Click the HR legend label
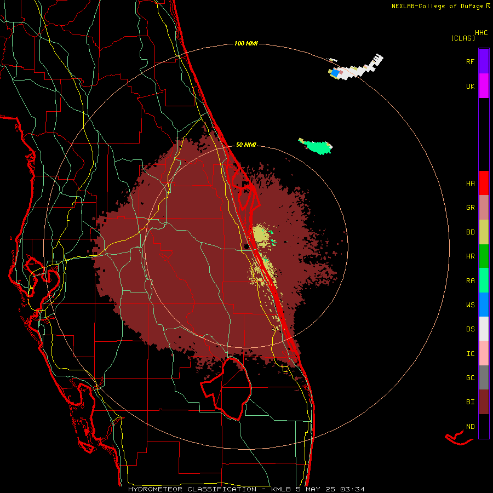 pyautogui.click(x=470, y=256)
